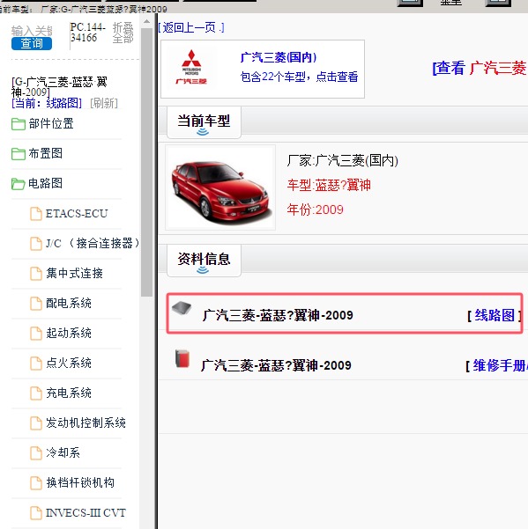Click the 年份:2009 text
528x529 pixels.
pos(315,209)
